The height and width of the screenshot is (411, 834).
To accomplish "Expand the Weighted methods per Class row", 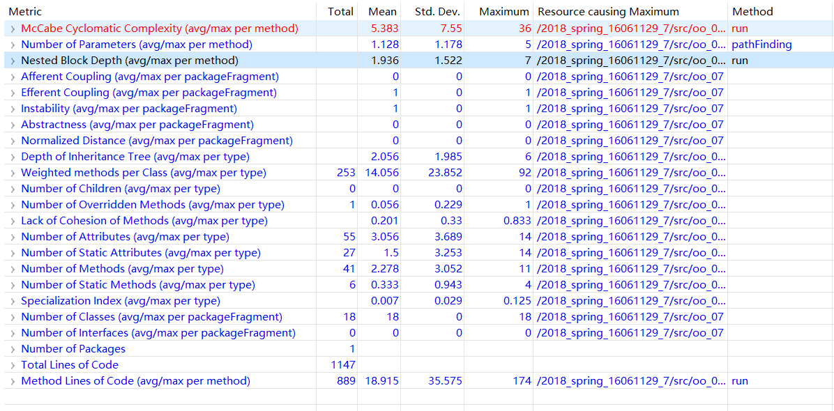I will pyautogui.click(x=13, y=173).
